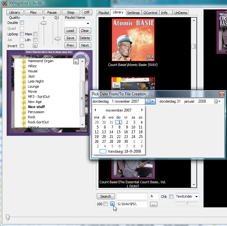Click the Stop button
Viewport: 227px width, 226px height.
coord(71,12)
